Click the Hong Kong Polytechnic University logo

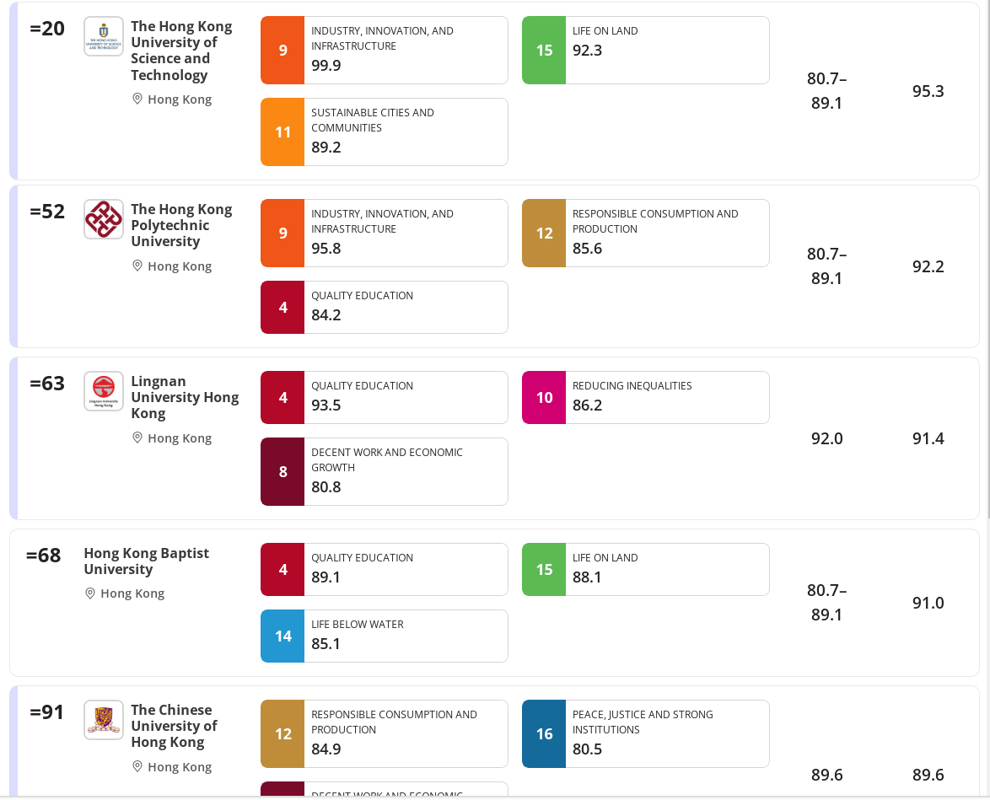click(104, 220)
